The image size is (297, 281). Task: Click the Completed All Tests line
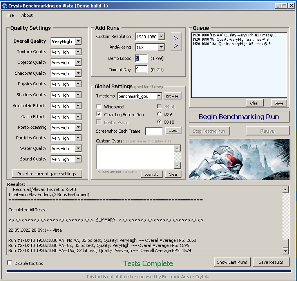pos(27,210)
